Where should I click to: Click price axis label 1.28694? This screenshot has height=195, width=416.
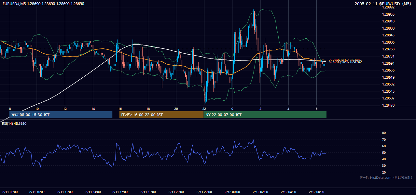[388, 63]
